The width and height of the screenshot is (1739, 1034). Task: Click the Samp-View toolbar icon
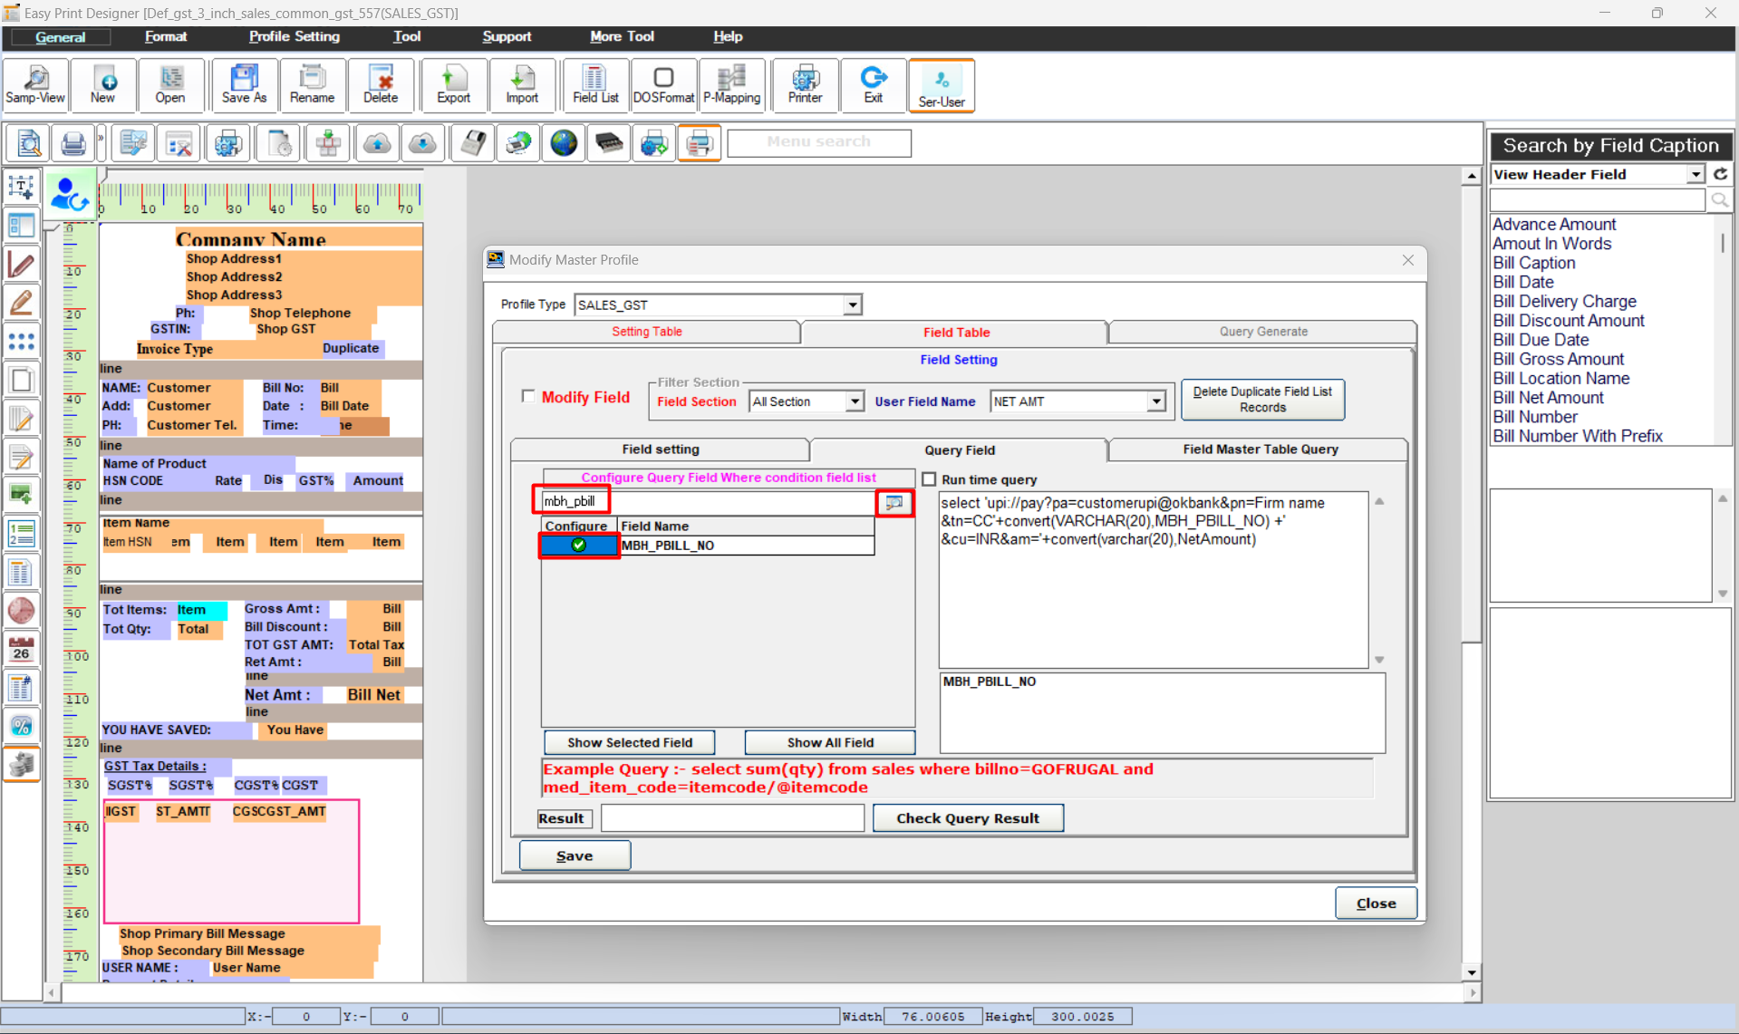[x=35, y=85]
